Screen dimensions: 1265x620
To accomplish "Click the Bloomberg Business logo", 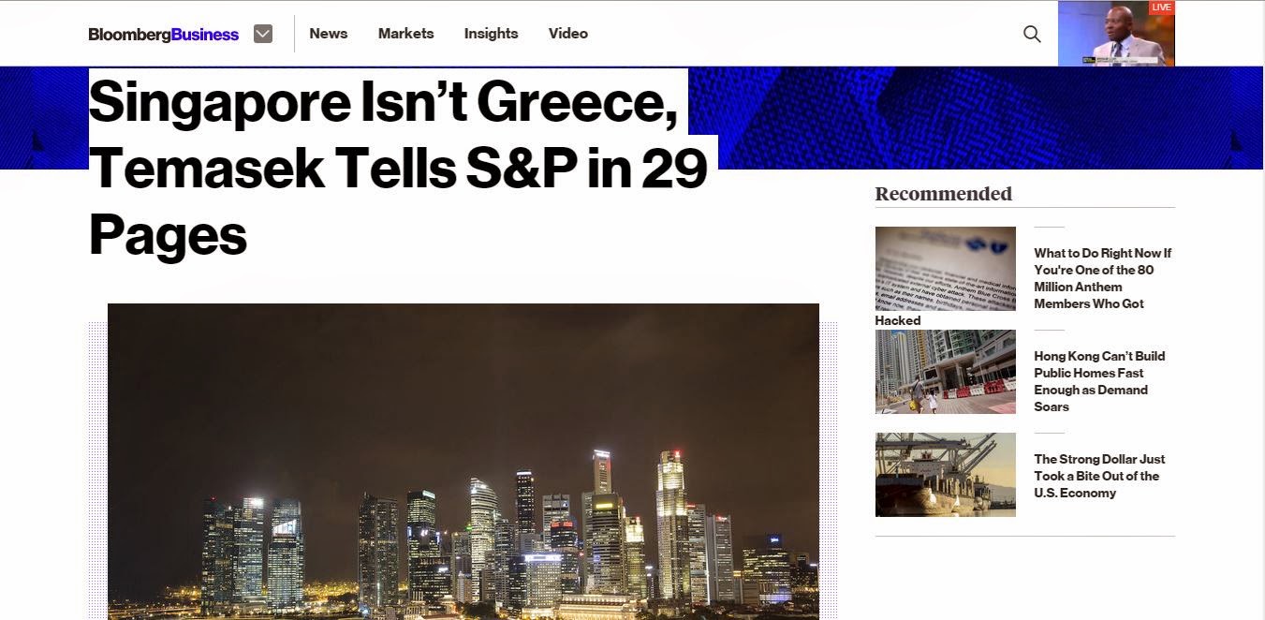I will [164, 35].
